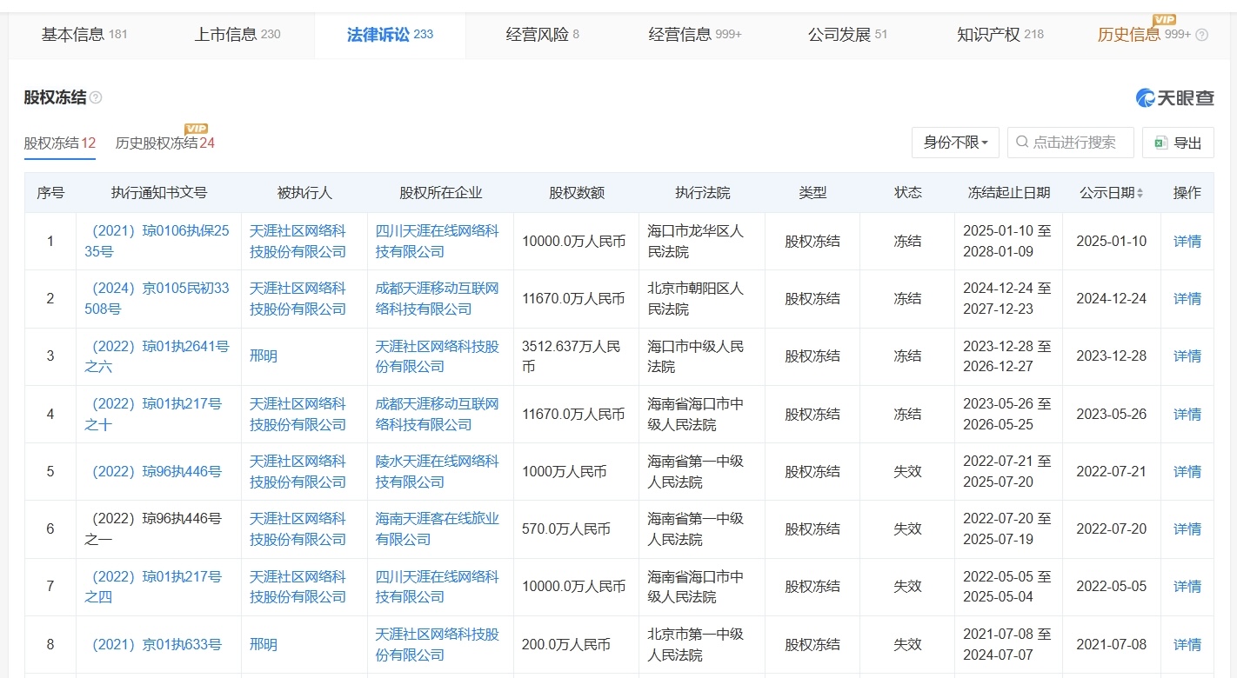Open 成都天涯移动互联网络科技有限公司 in row 2

(438, 299)
